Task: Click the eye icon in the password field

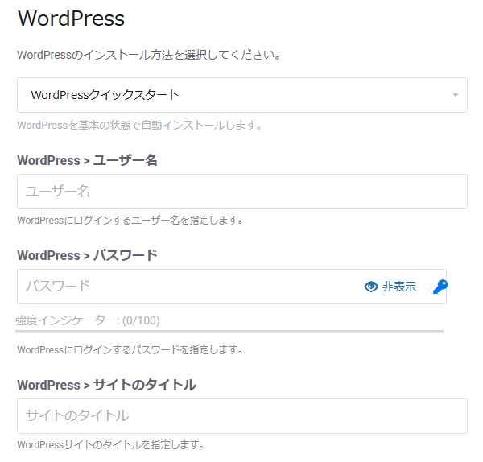Action: point(371,287)
